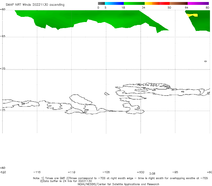The image size is (212, 186).
Task: Click the swath time label '2:08'
Action: coord(152,174)
